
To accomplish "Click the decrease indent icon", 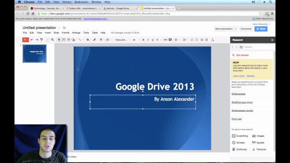I will [202, 40].
